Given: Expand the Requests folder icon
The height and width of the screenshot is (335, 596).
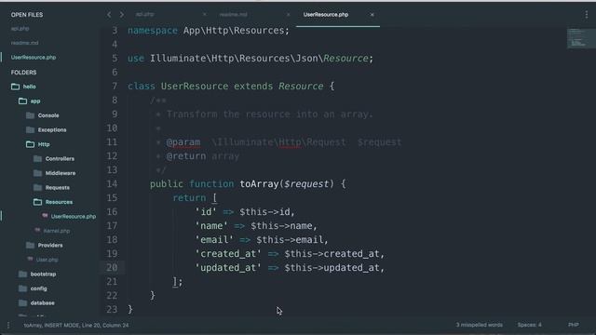Looking at the screenshot, I should [x=37, y=188].
